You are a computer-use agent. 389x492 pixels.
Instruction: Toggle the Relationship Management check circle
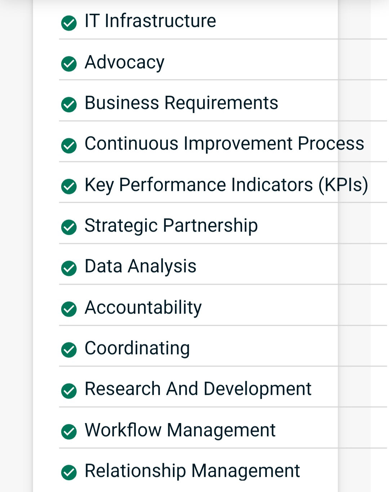[x=69, y=473]
